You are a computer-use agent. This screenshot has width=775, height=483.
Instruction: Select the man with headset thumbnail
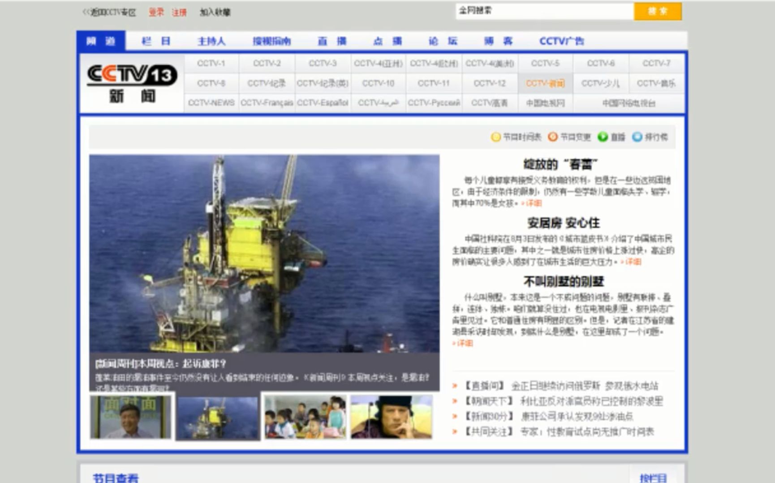tap(392, 417)
